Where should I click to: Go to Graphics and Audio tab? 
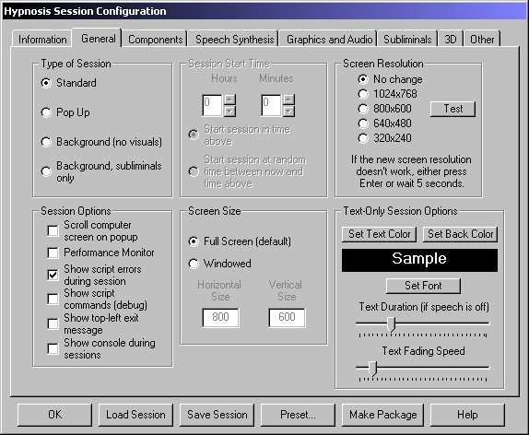pyautogui.click(x=329, y=39)
